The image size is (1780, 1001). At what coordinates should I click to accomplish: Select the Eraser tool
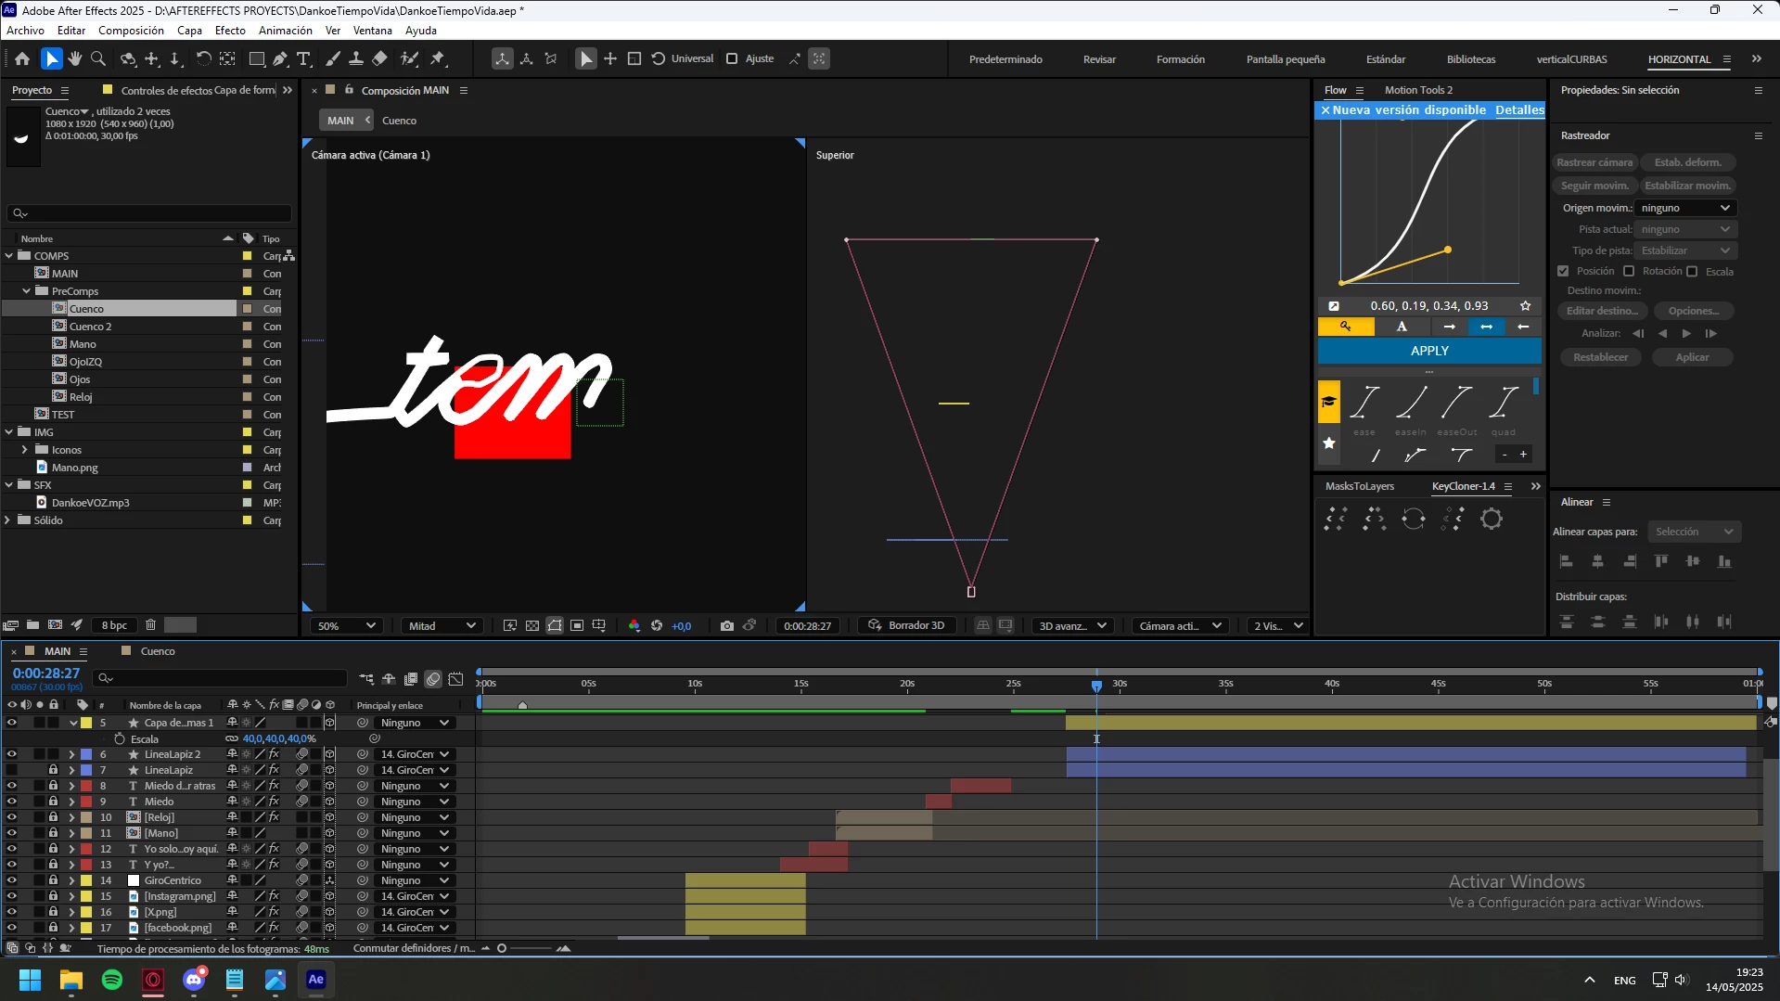tap(379, 58)
